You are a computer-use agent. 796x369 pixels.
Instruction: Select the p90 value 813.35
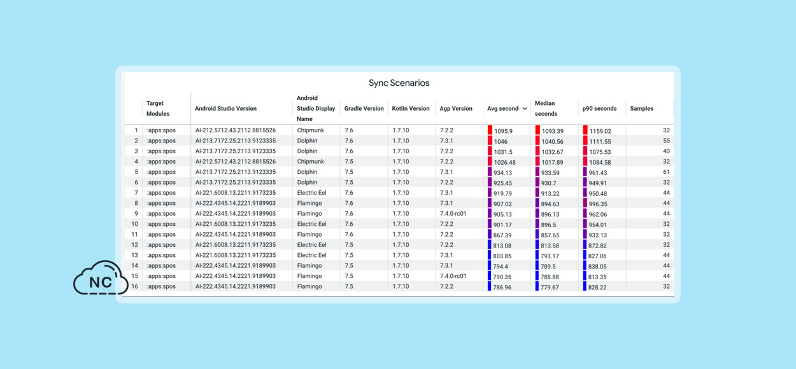coord(599,277)
